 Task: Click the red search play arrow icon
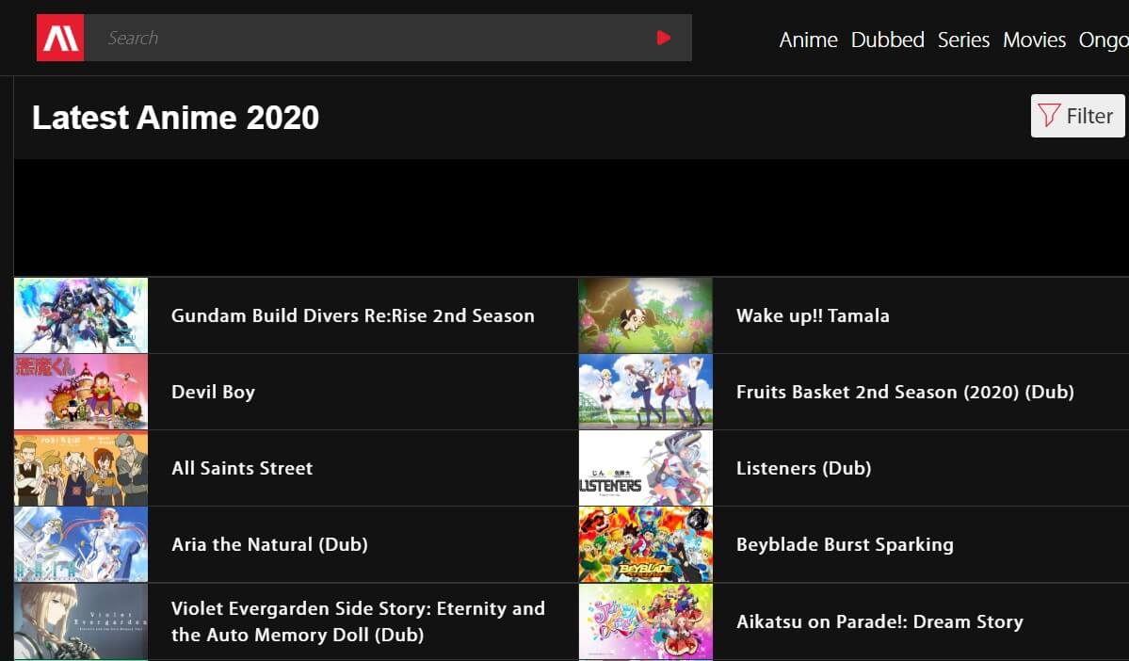[x=664, y=38]
